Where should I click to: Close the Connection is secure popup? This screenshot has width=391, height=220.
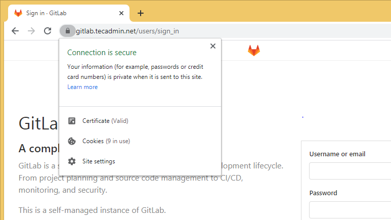[x=213, y=46]
